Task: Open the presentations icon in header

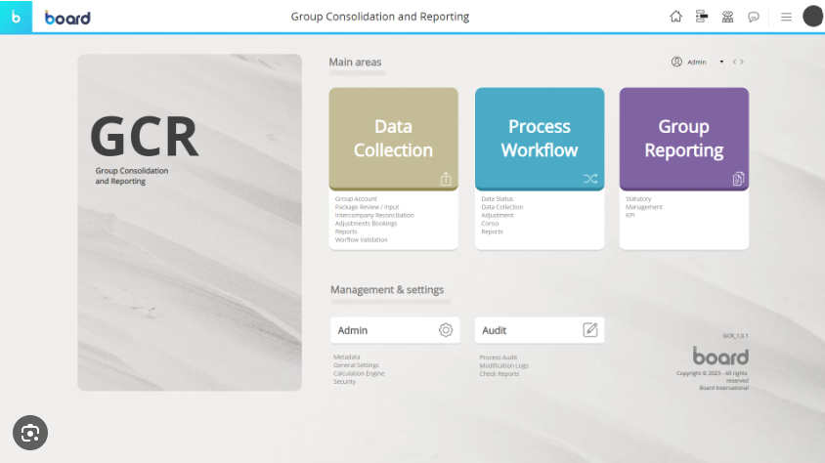Action: tap(727, 17)
